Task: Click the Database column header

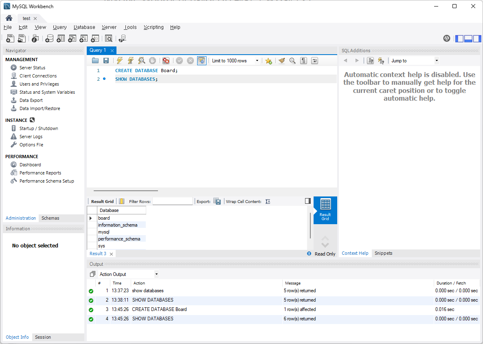Action: point(122,210)
